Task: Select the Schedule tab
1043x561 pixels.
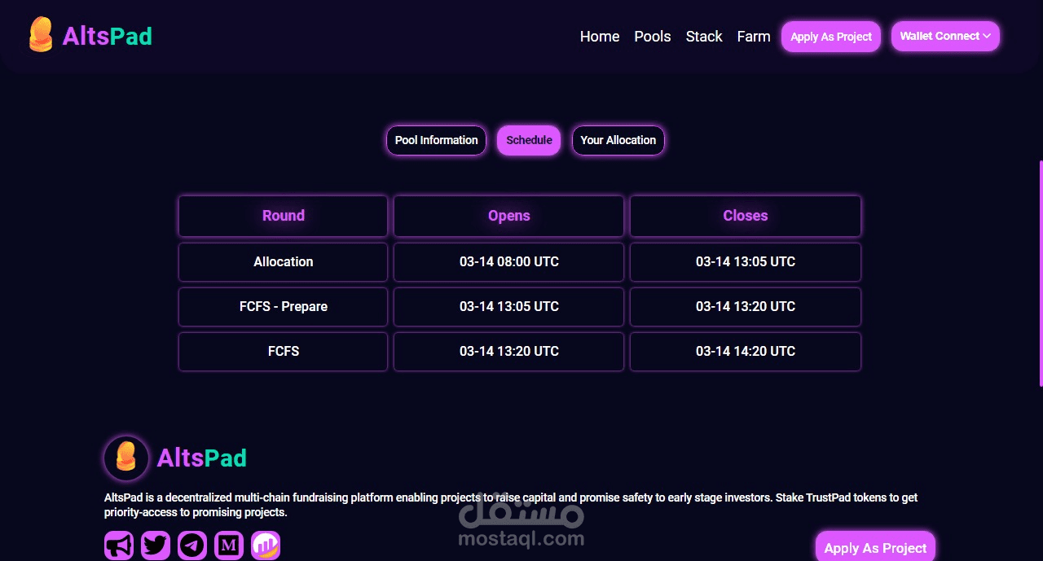Action: (529, 140)
